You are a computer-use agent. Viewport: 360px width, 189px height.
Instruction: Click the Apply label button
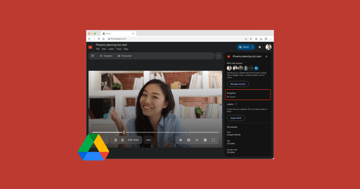236,118
